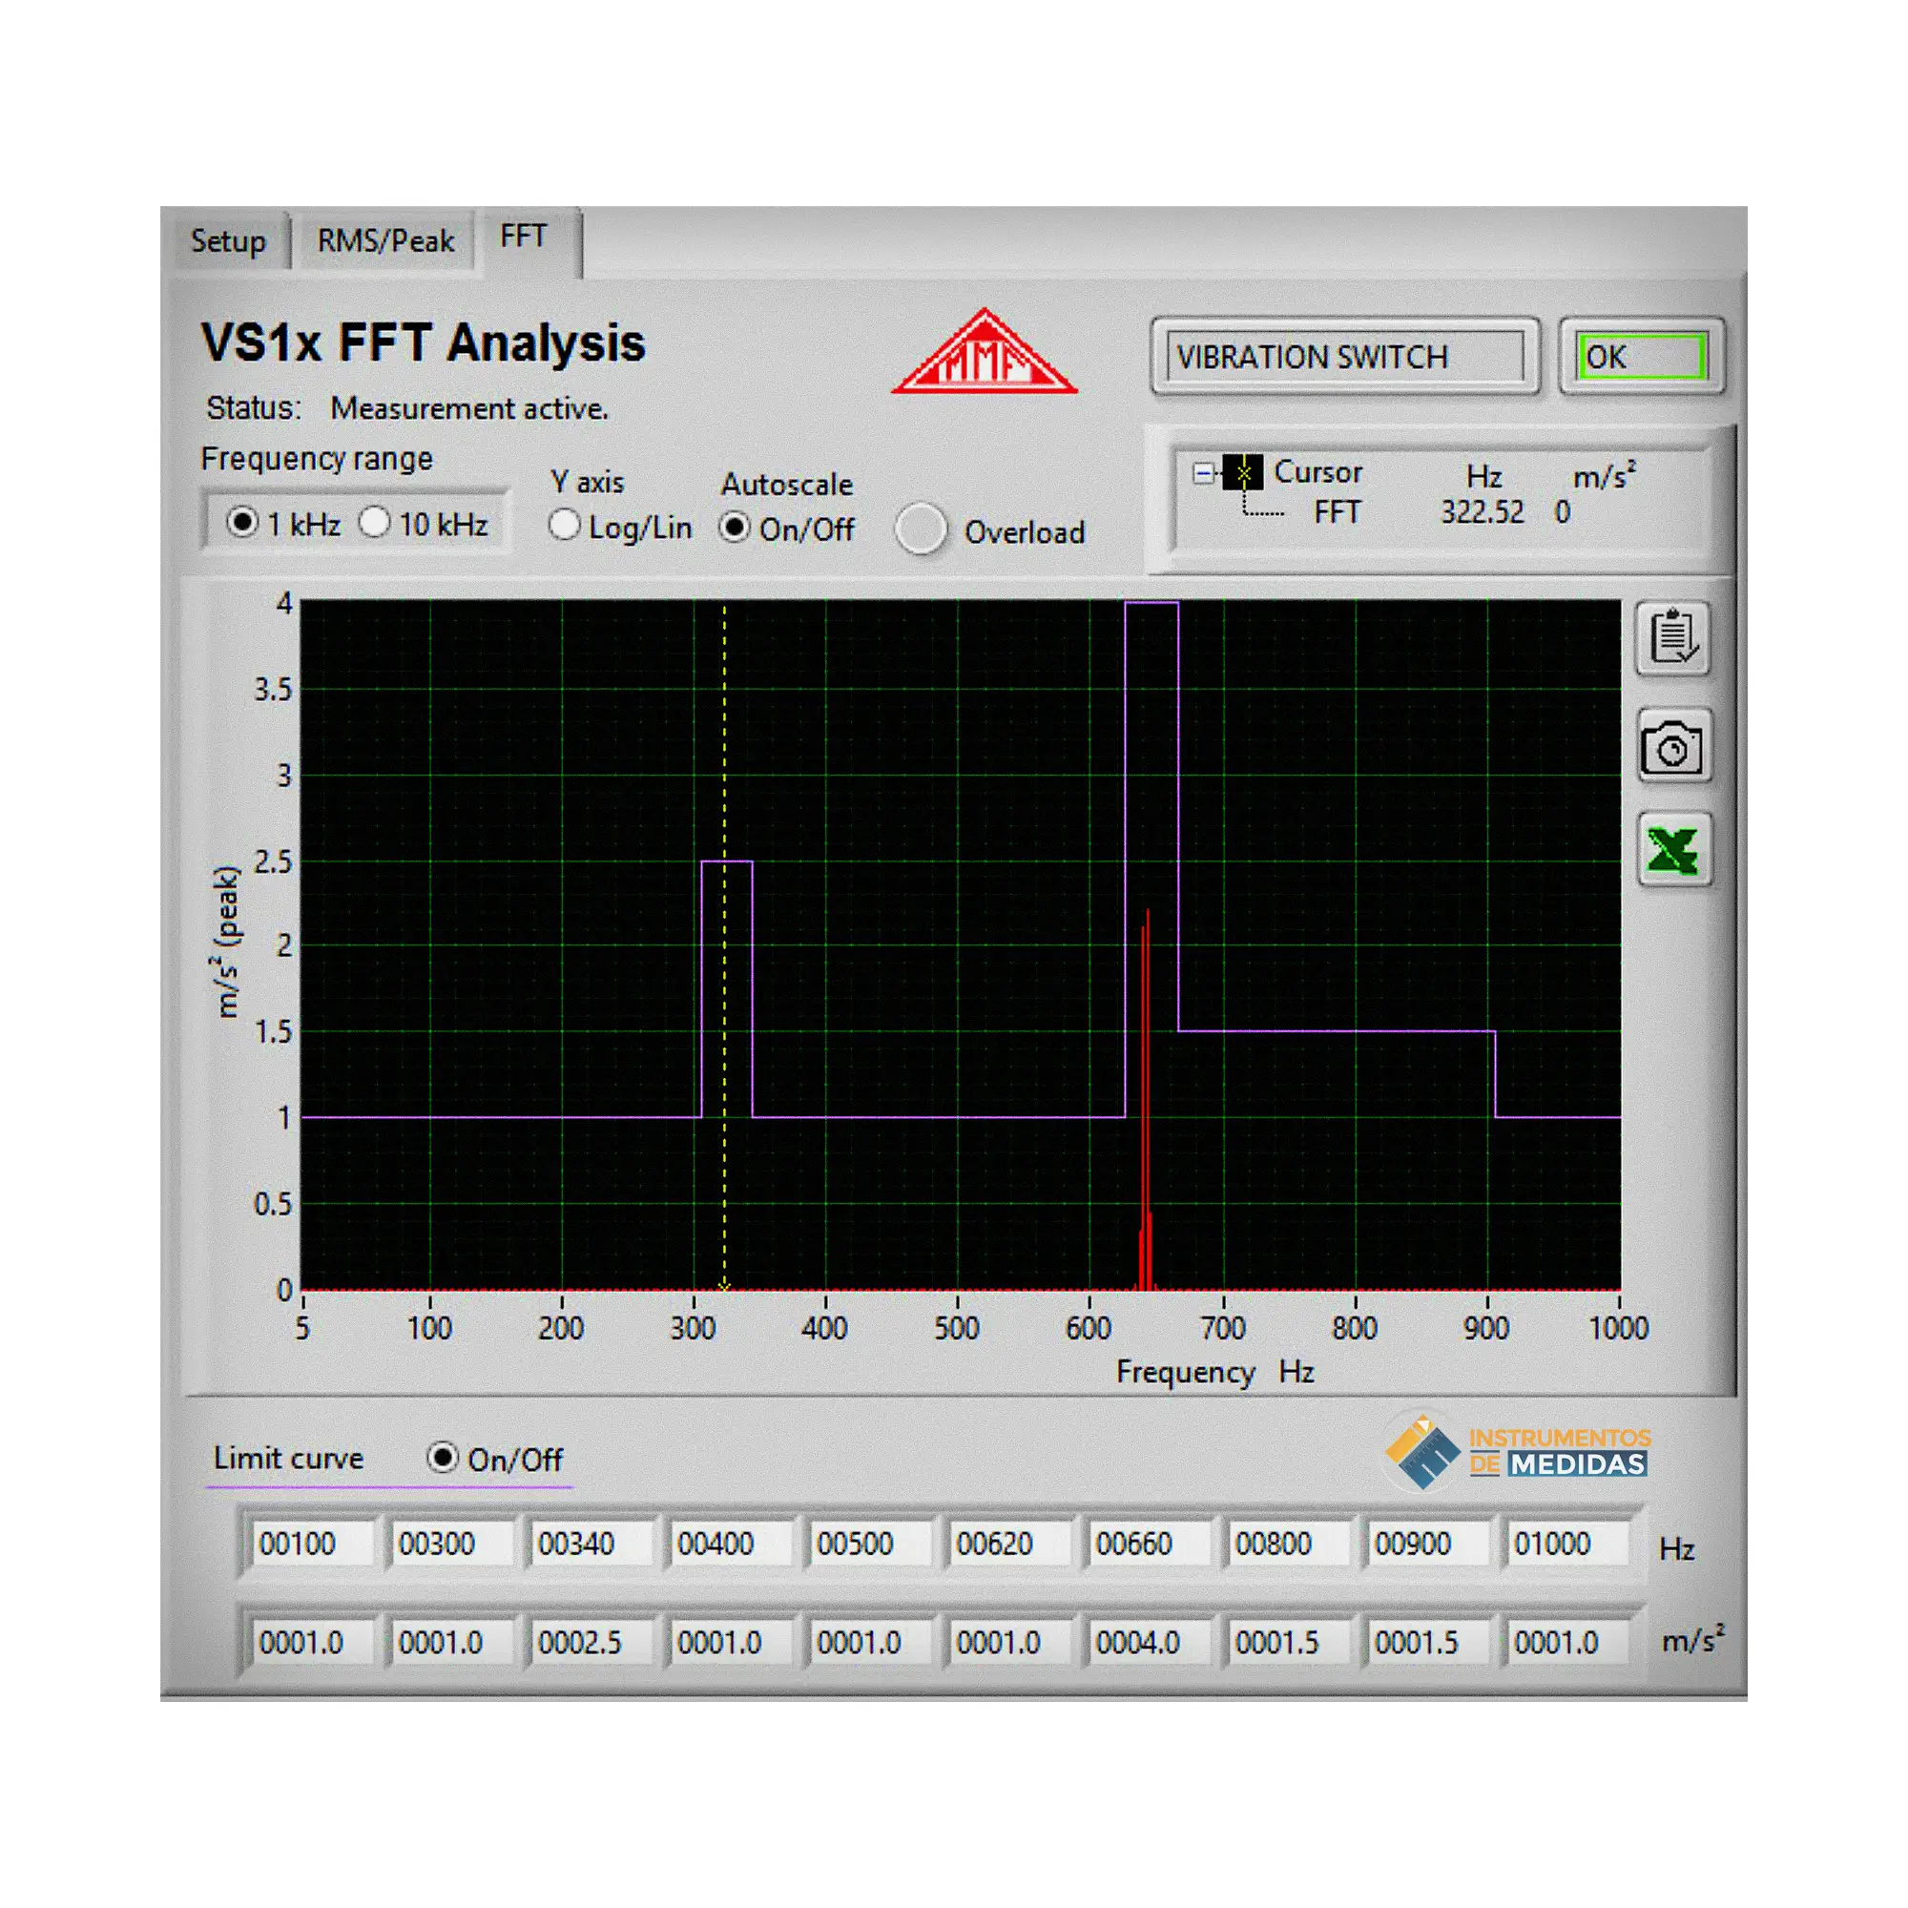Image resolution: width=1908 pixels, height=1908 pixels.
Task: Click the Overload indicator light
Action: (x=921, y=529)
